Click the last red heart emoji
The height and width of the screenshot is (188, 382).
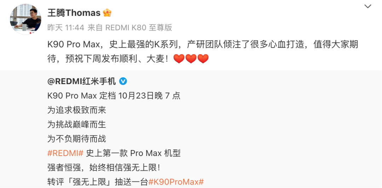(203, 59)
